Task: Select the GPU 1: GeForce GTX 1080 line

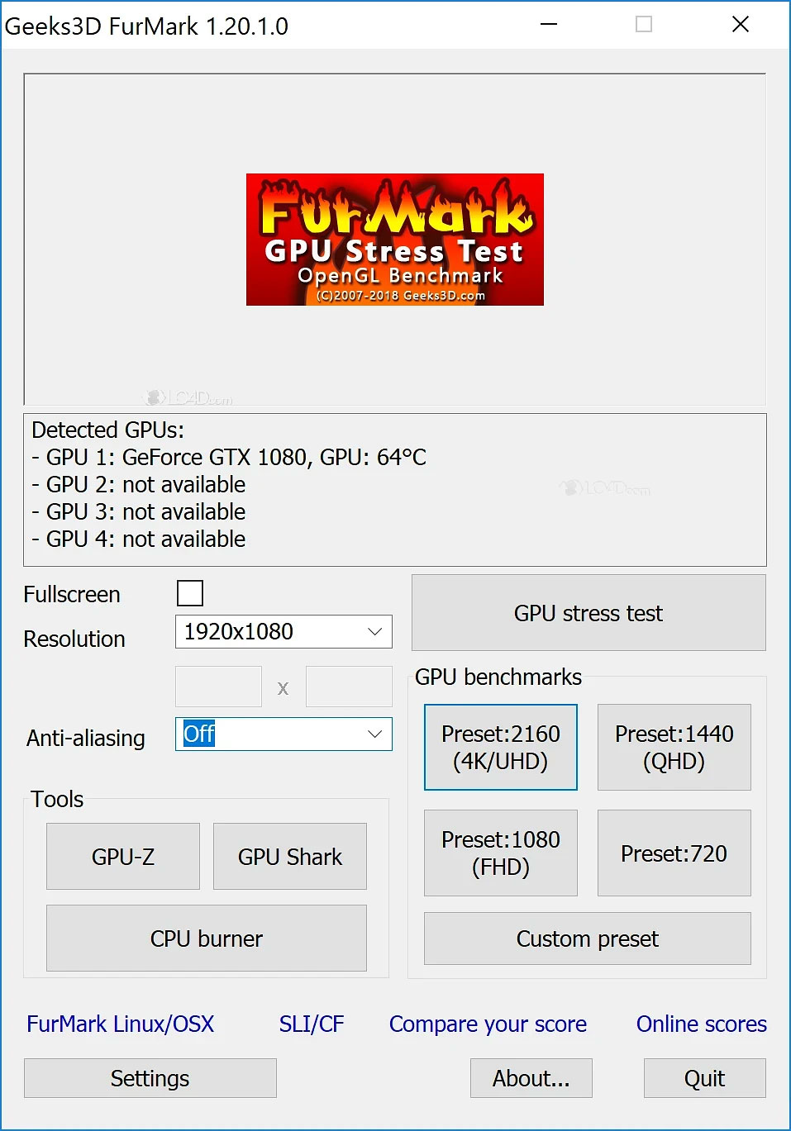Action: click(229, 457)
